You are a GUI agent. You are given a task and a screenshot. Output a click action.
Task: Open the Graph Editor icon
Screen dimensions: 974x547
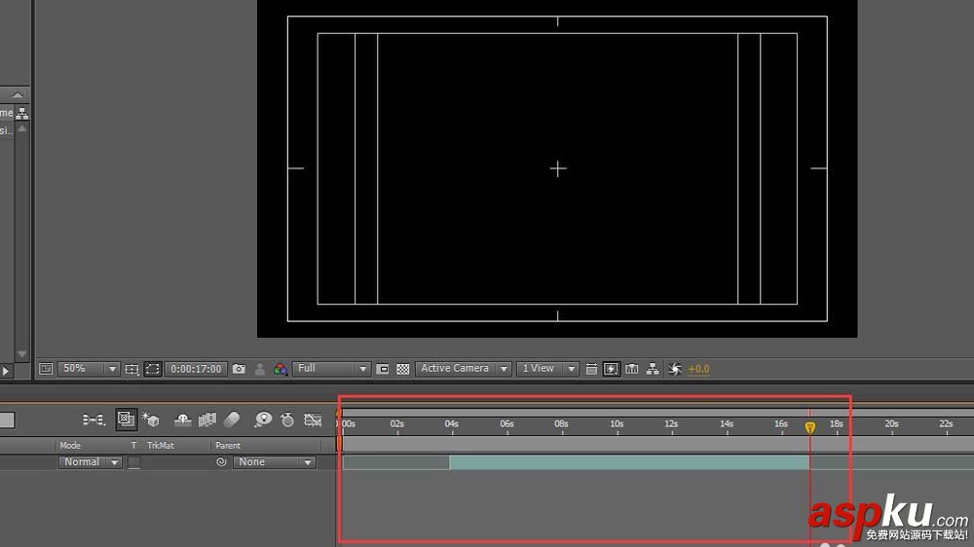tap(313, 420)
